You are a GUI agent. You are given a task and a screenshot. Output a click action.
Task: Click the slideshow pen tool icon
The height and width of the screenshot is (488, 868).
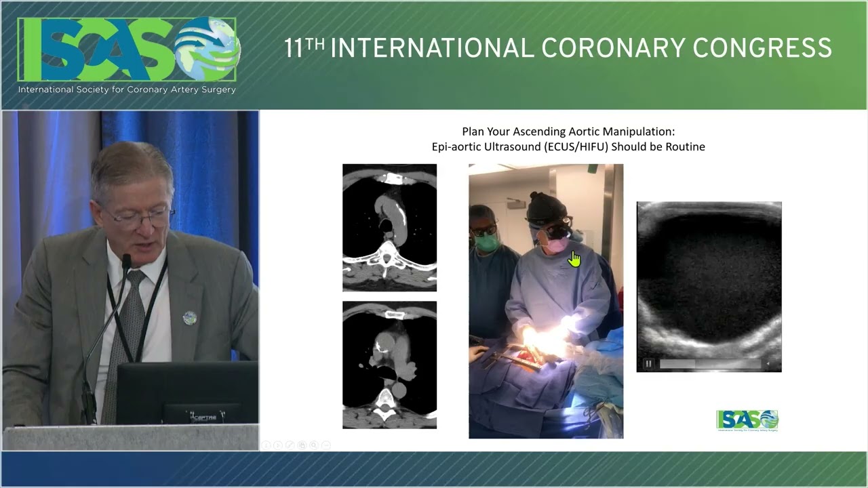coord(290,445)
